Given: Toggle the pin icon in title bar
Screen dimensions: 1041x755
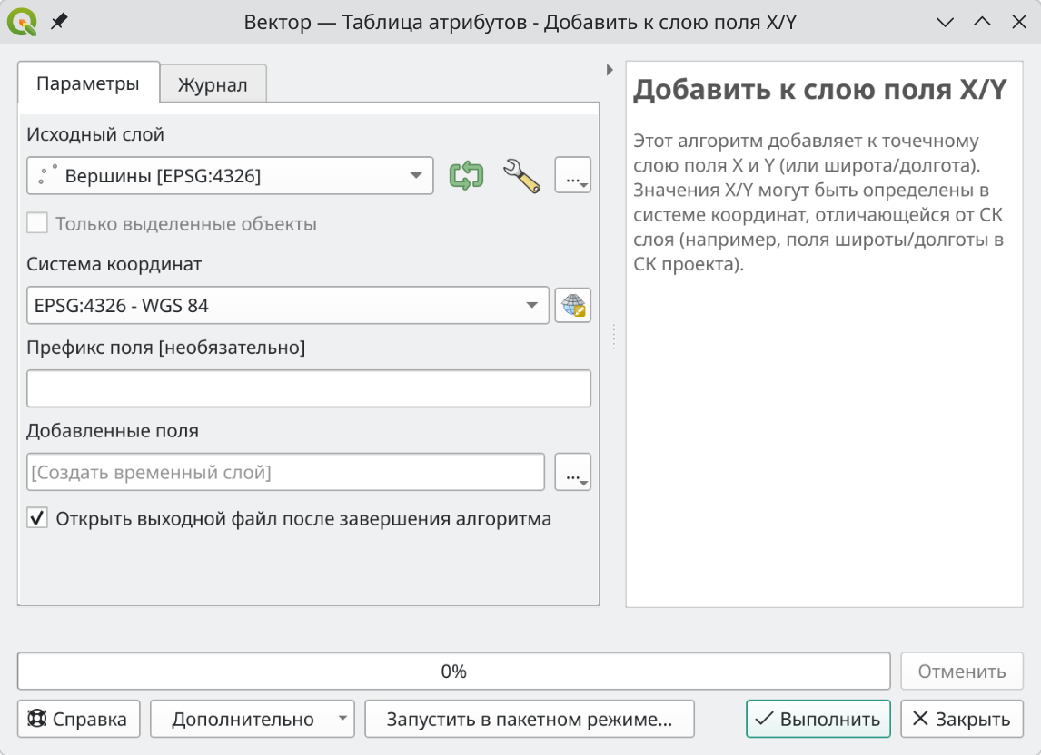Looking at the screenshot, I should [x=59, y=22].
